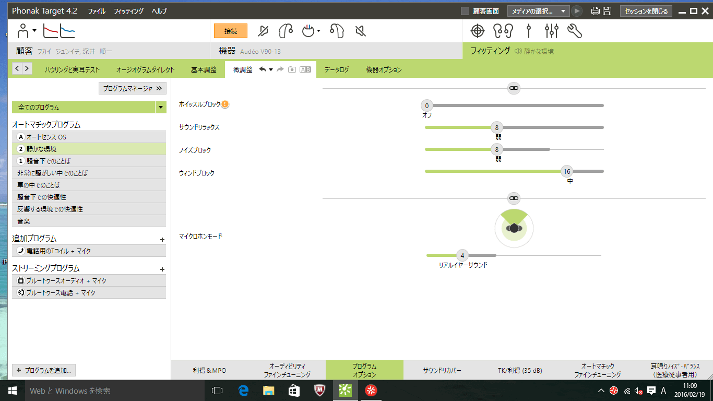Select ブルートゥース電話 + マイク program
713x401 pixels.
(x=89, y=293)
